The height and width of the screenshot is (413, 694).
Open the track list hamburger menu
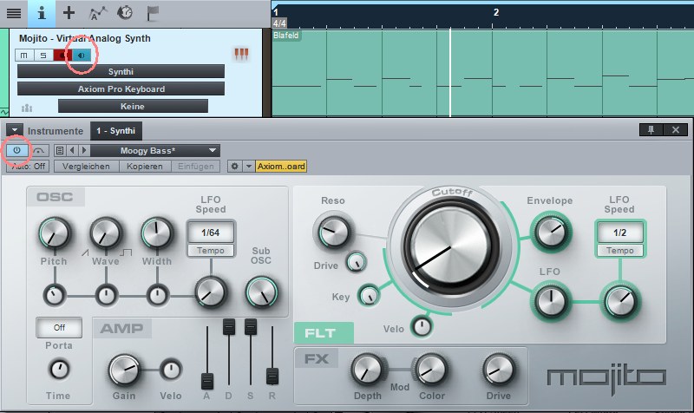point(13,13)
